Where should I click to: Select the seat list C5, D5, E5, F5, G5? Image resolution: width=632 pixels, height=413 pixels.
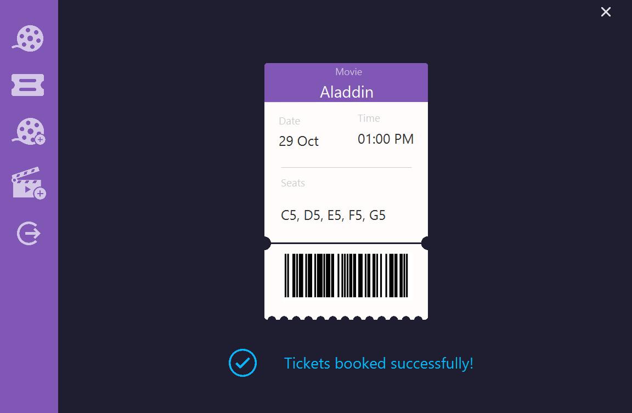333,215
